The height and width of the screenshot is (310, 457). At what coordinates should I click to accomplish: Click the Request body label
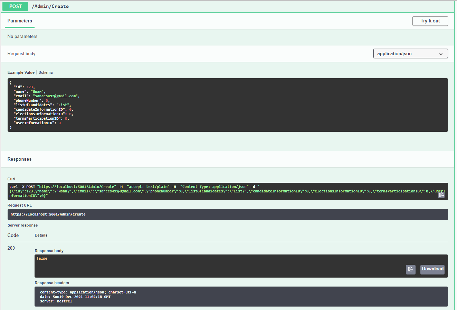pyautogui.click(x=21, y=54)
